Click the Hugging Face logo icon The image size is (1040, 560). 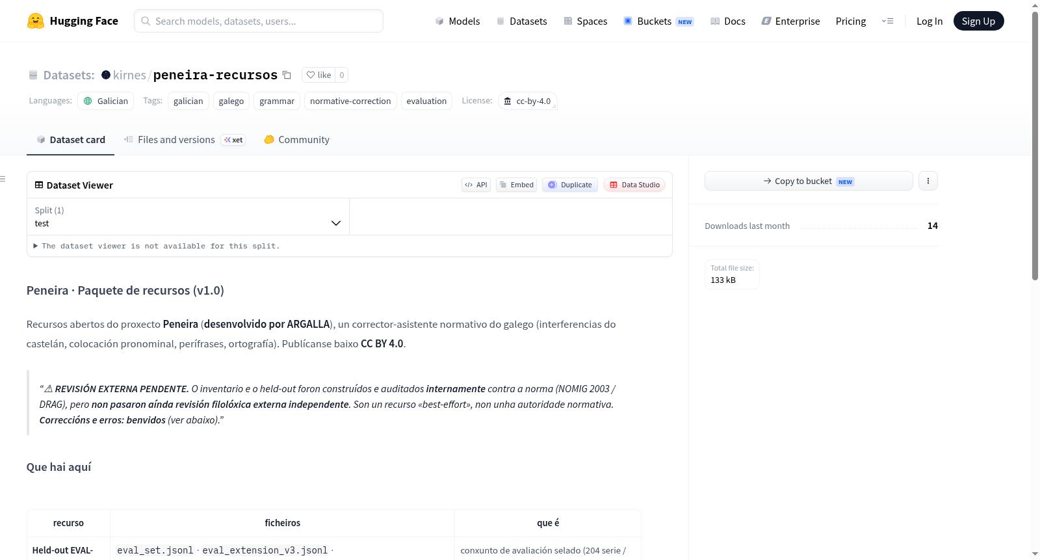point(36,21)
